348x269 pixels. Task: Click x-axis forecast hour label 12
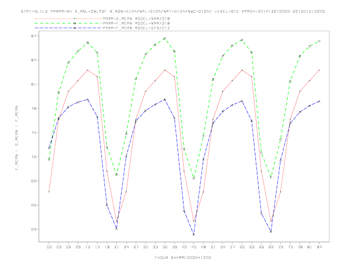pyautogui.click(x=88, y=247)
